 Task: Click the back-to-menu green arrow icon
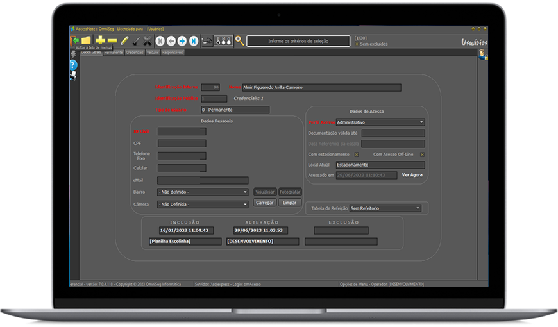click(75, 40)
